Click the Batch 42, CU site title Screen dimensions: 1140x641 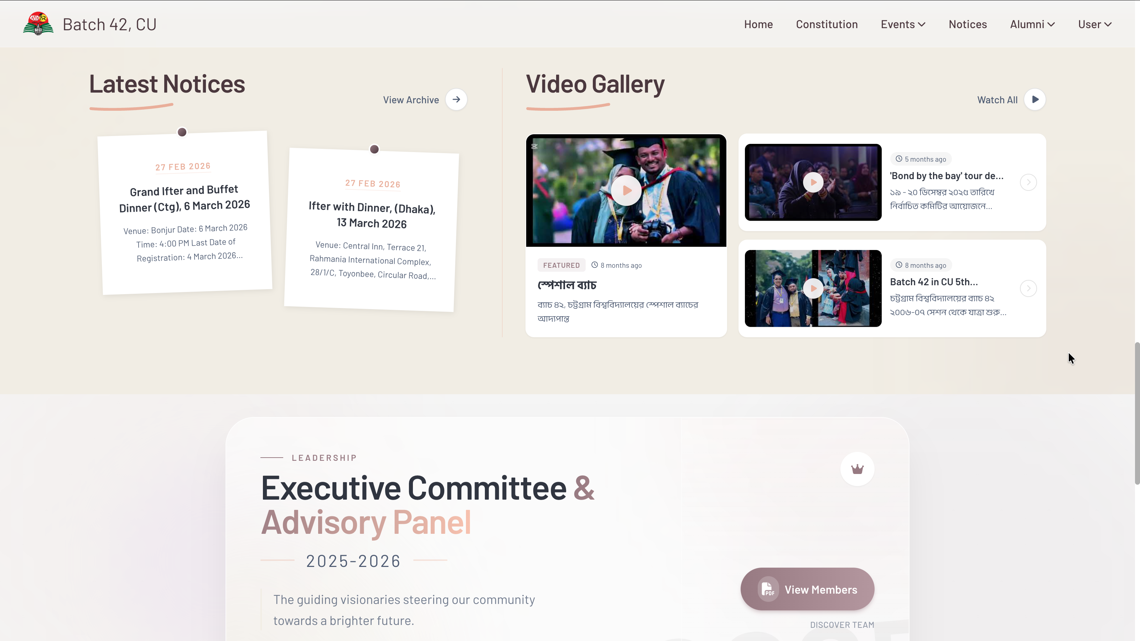[x=110, y=24]
